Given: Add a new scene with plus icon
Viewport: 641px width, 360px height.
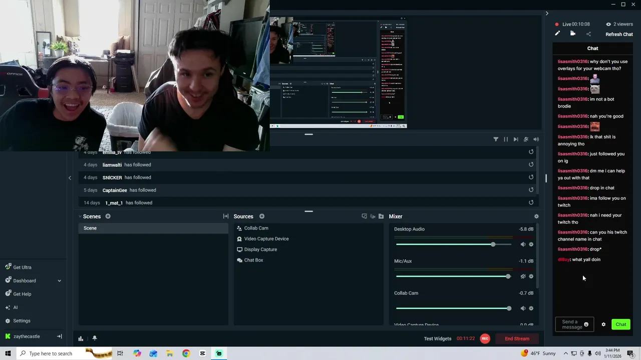Looking at the screenshot, I should point(108,216).
